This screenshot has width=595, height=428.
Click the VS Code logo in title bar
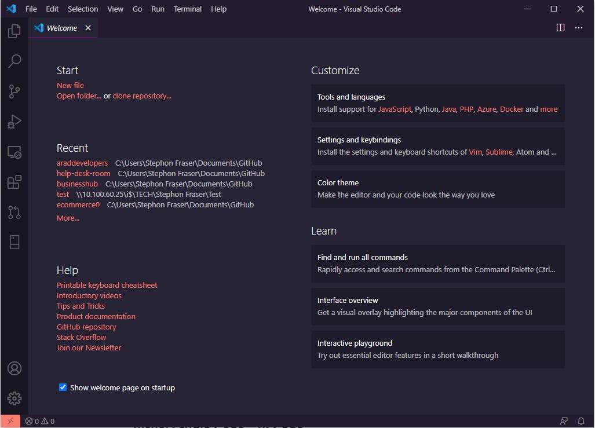click(11, 9)
